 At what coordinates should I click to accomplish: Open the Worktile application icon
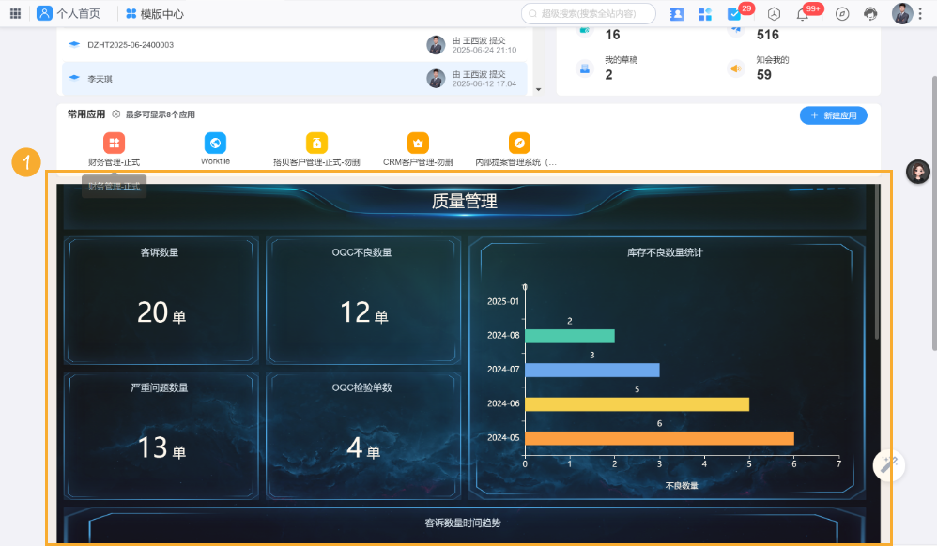pyautogui.click(x=215, y=143)
